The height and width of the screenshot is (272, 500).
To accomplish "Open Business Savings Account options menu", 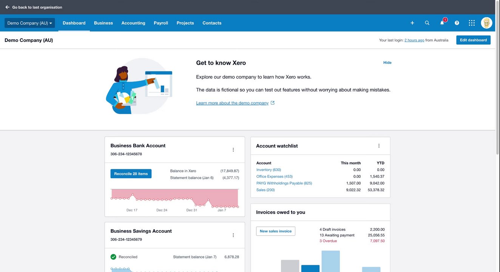I will point(233,235).
